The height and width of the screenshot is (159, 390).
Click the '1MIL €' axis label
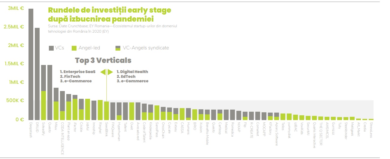(16, 82)
